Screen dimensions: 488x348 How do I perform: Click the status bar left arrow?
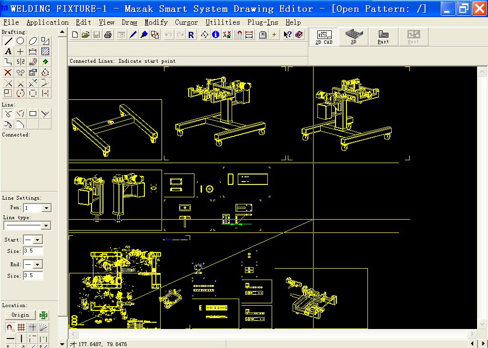[472, 344]
